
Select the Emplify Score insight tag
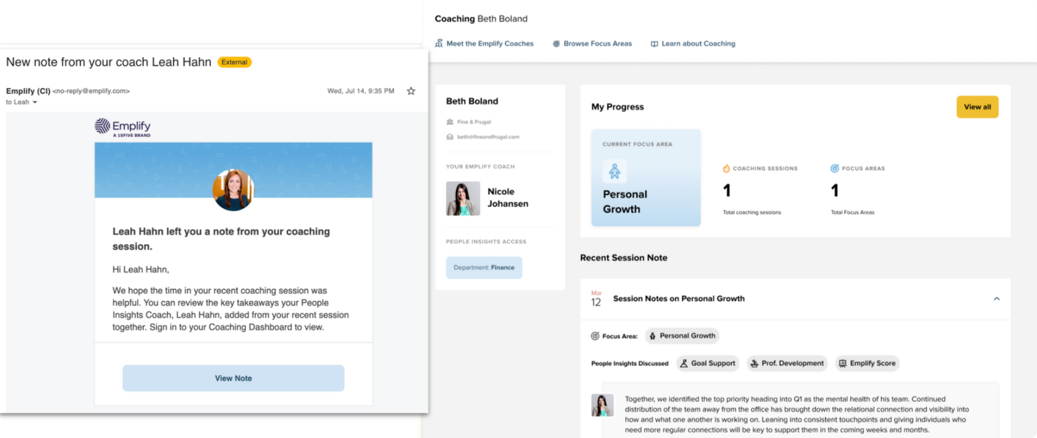(867, 363)
